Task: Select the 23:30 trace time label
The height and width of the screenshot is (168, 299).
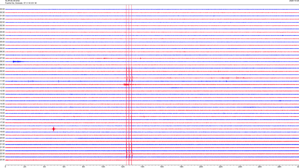Action: click(2, 160)
